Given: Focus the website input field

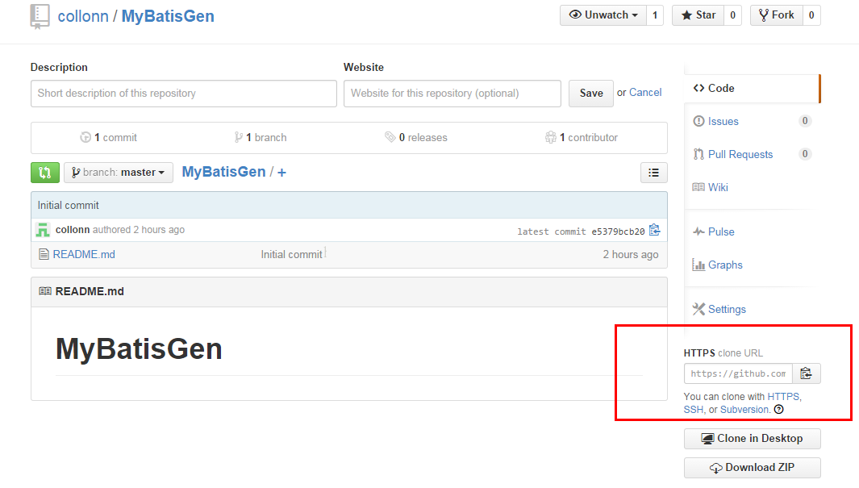Looking at the screenshot, I should [x=452, y=94].
